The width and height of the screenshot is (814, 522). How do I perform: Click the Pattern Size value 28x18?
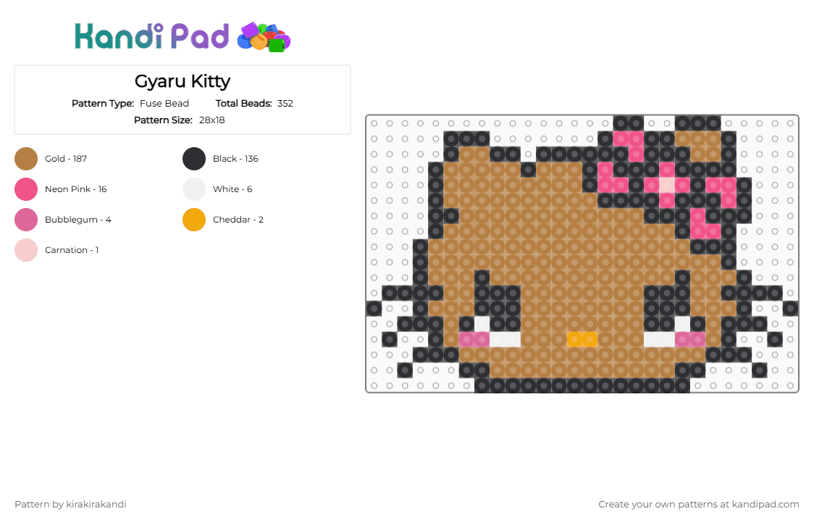211,120
